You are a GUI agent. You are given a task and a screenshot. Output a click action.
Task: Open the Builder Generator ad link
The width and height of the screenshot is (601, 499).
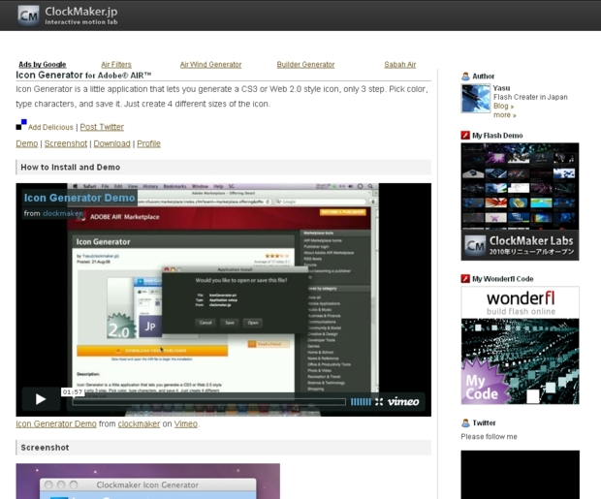coord(305,64)
